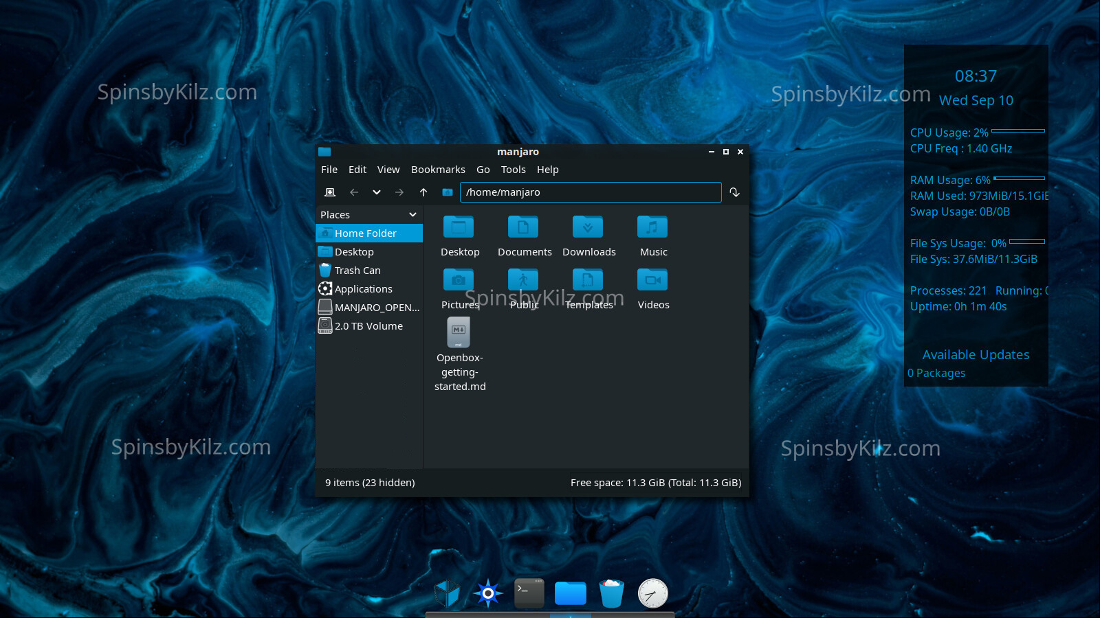Image resolution: width=1100 pixels, height=618 pixels.
Task: Click the new window toolbar icon
Action: [x=330, y=192]
